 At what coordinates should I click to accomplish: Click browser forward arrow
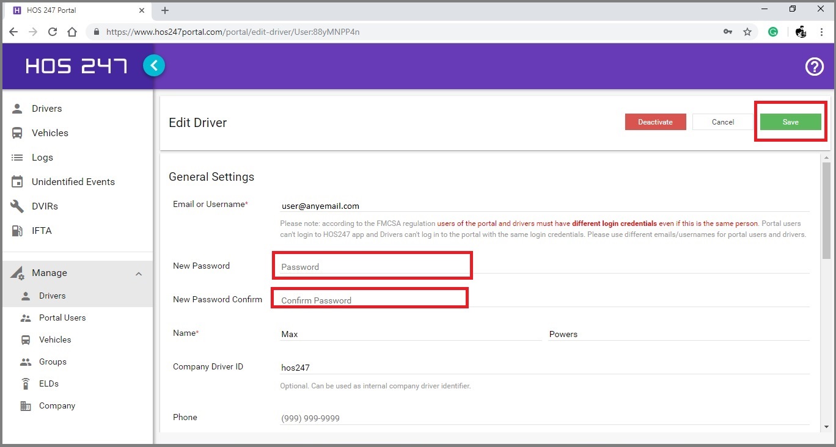point(33,32)
